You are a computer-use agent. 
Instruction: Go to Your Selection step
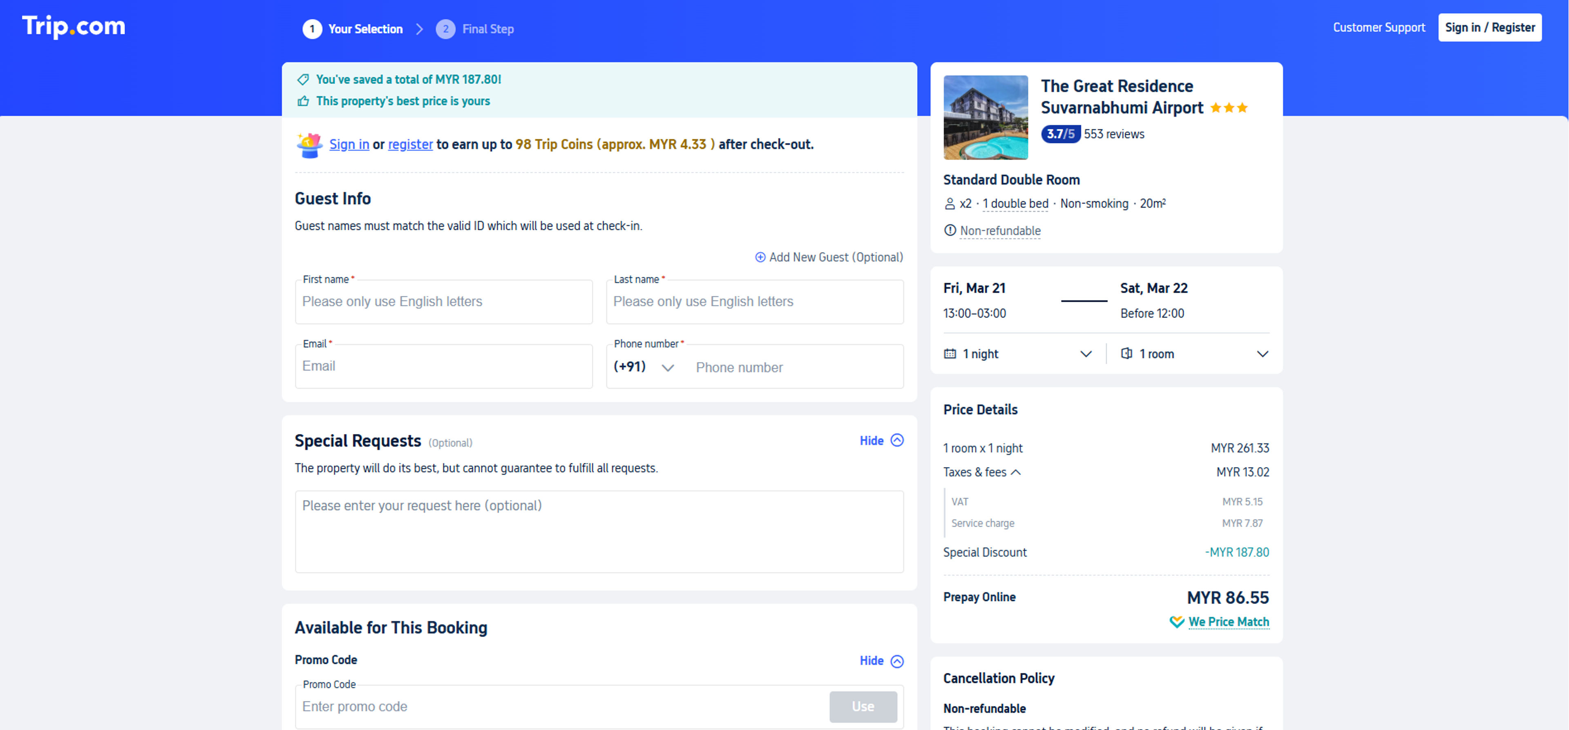tap(365, 29)
